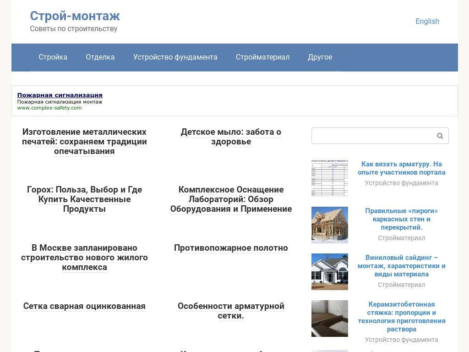The width and height of the screenshot is (469, 352).
Task: Open the Другое menu
Action: pyautogui.click(x=320, y=57)
